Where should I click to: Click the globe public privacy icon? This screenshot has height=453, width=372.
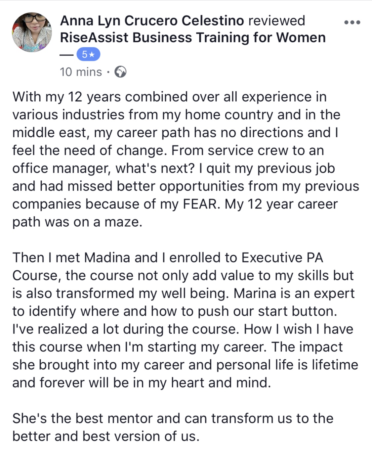[120, 72]
